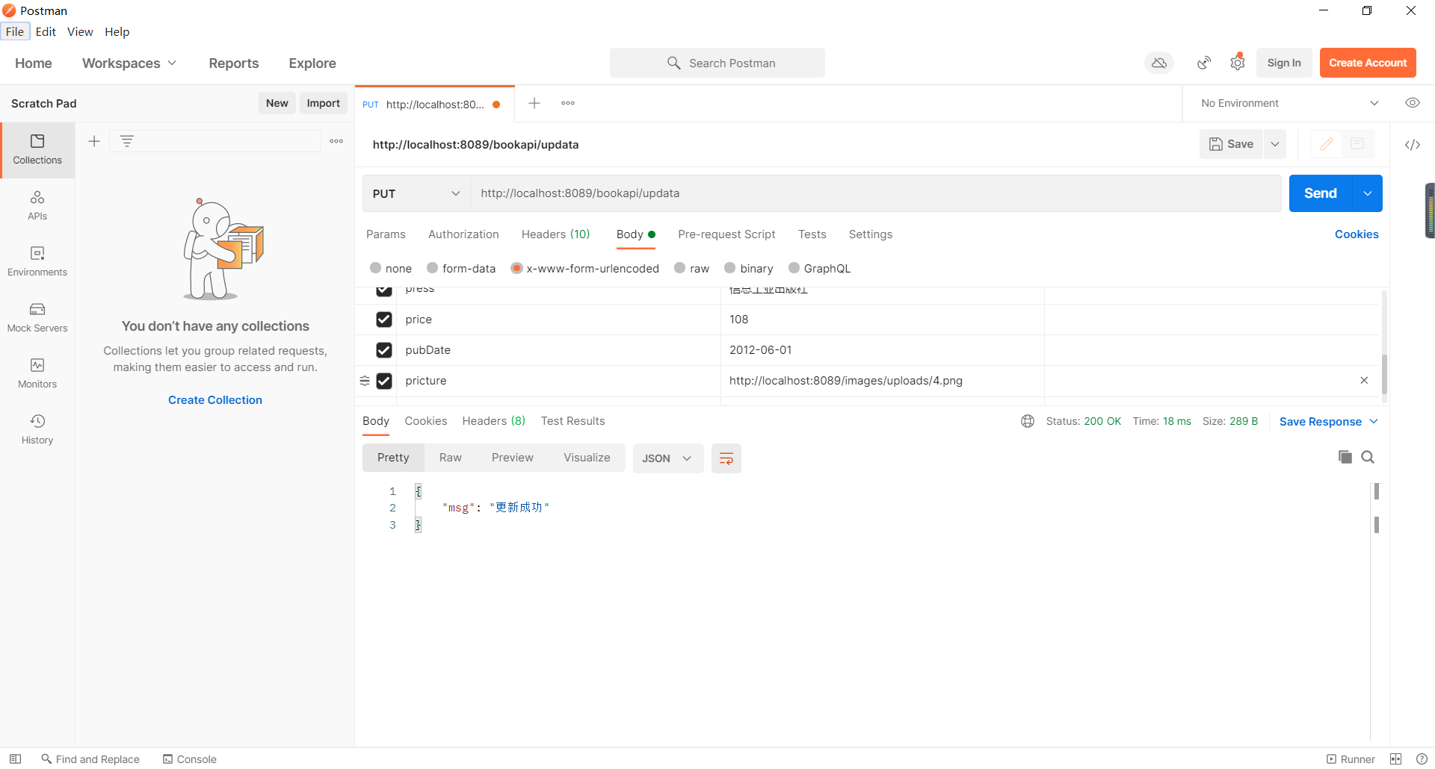Screen dimensions: 1435x769
Task: Disable the price parameter checkbox
Action: [384, 319]
